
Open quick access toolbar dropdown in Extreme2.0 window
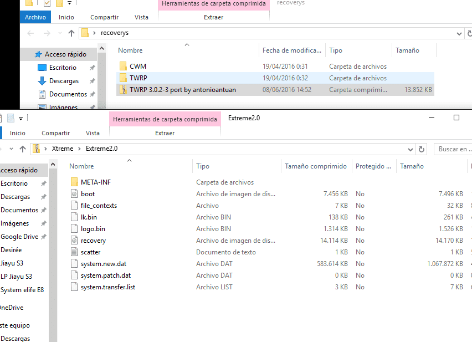click(20, 119)
